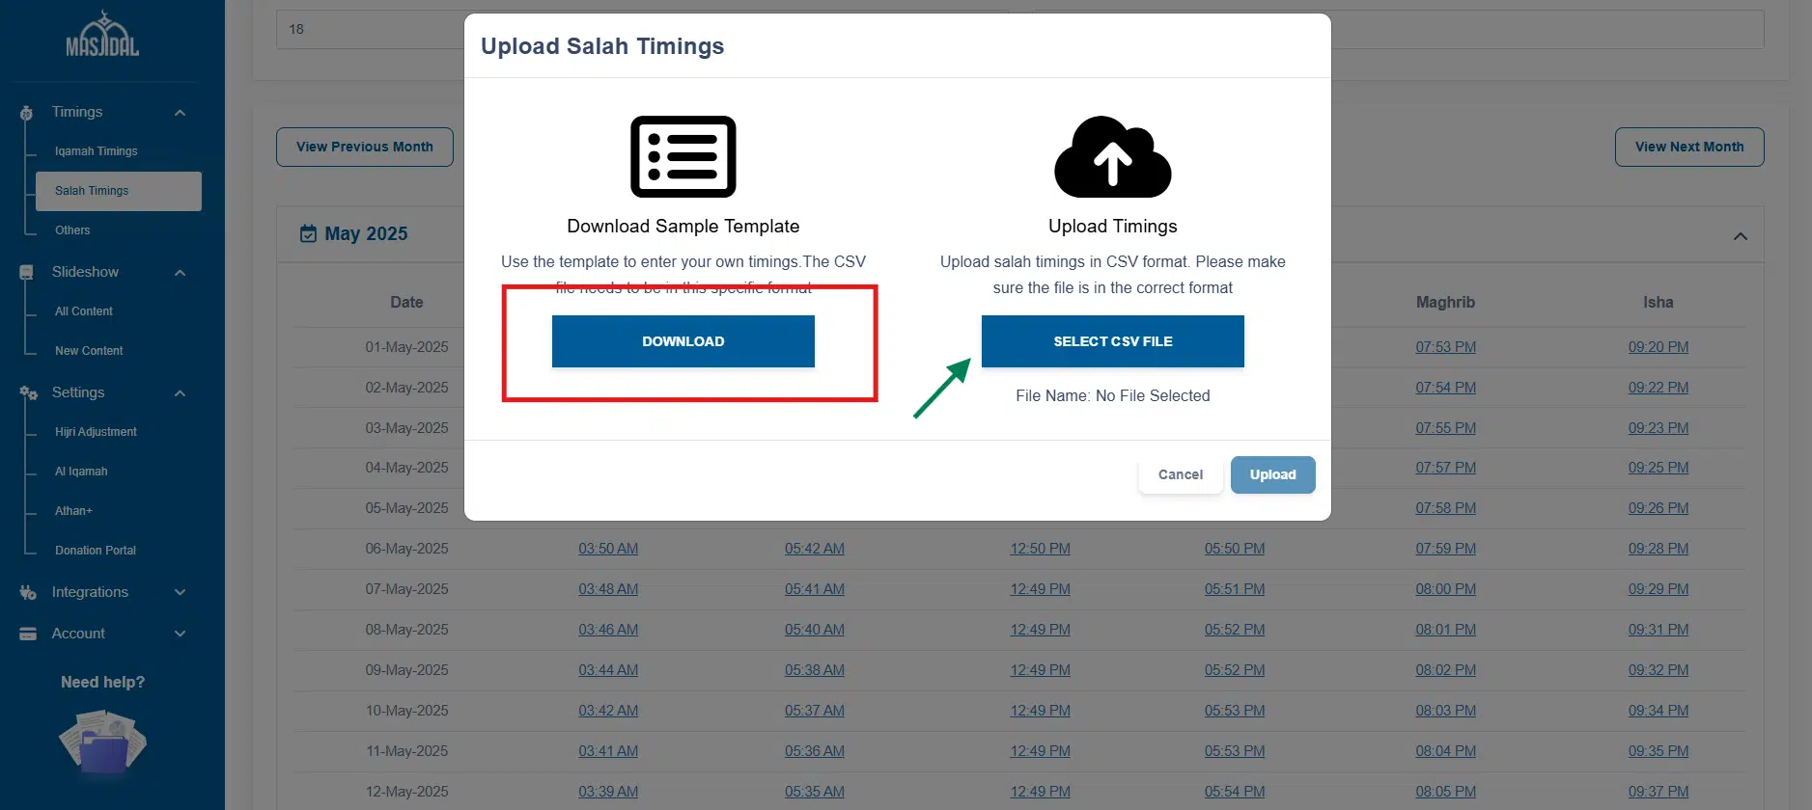
Task: Click the May 2025 calendar icon
Action: click(308, 234)
